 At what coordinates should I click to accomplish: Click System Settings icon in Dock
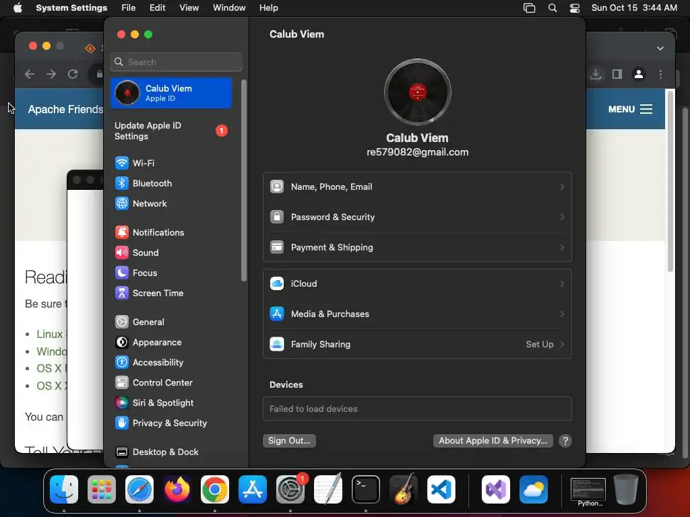pyautogui.click(x=290, y=489)
